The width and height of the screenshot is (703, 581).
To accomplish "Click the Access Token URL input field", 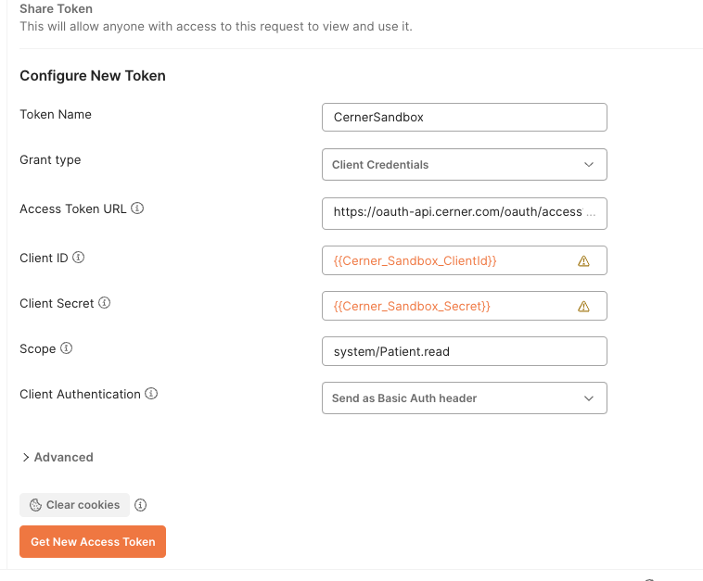I will [x=464, y=211].
